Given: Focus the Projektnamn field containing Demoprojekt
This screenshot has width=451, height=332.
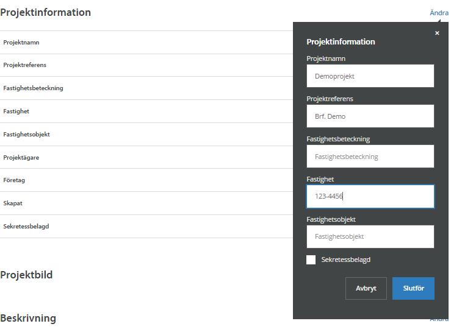Looking at the screenshot, I should 370,76.
